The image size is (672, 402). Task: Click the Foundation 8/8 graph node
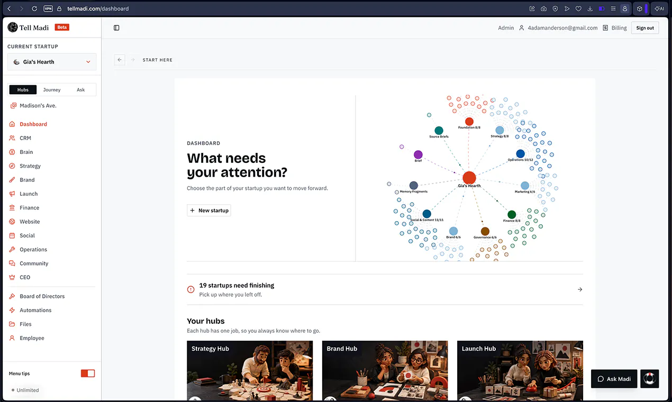[x=469, y=122]
